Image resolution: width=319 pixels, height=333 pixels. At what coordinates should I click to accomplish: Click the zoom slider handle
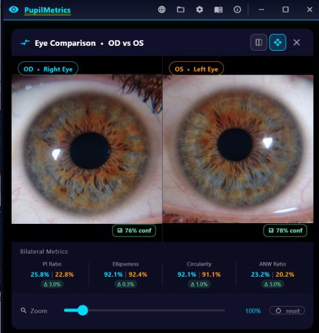point(83,310)
